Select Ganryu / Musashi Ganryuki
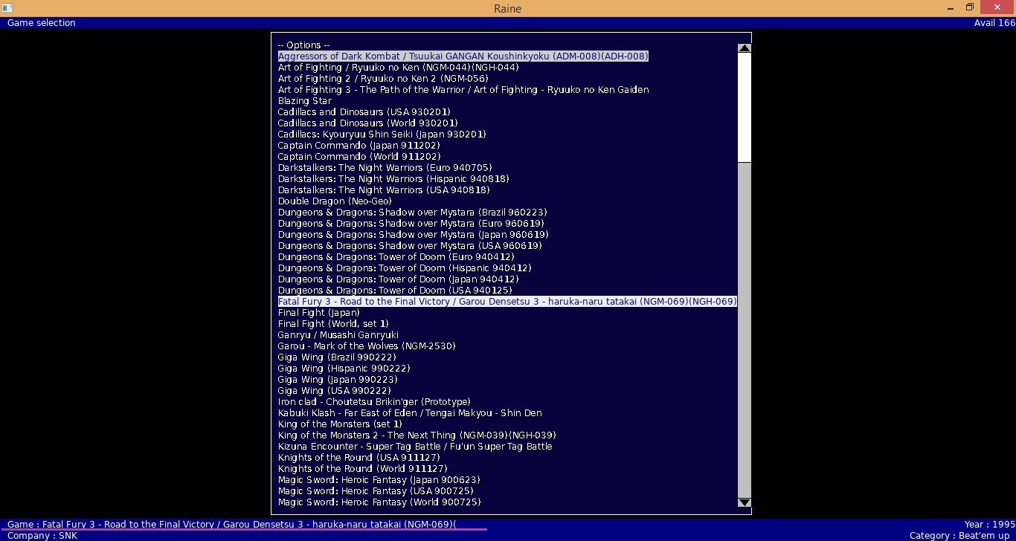1016x541 pixels. [338, 335]
